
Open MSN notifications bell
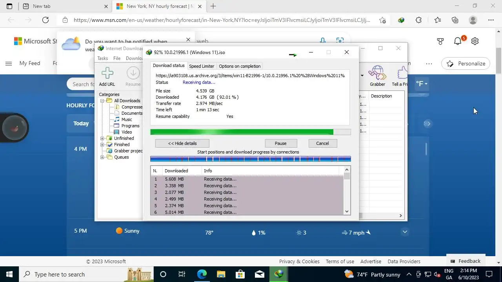click(458, 41)
